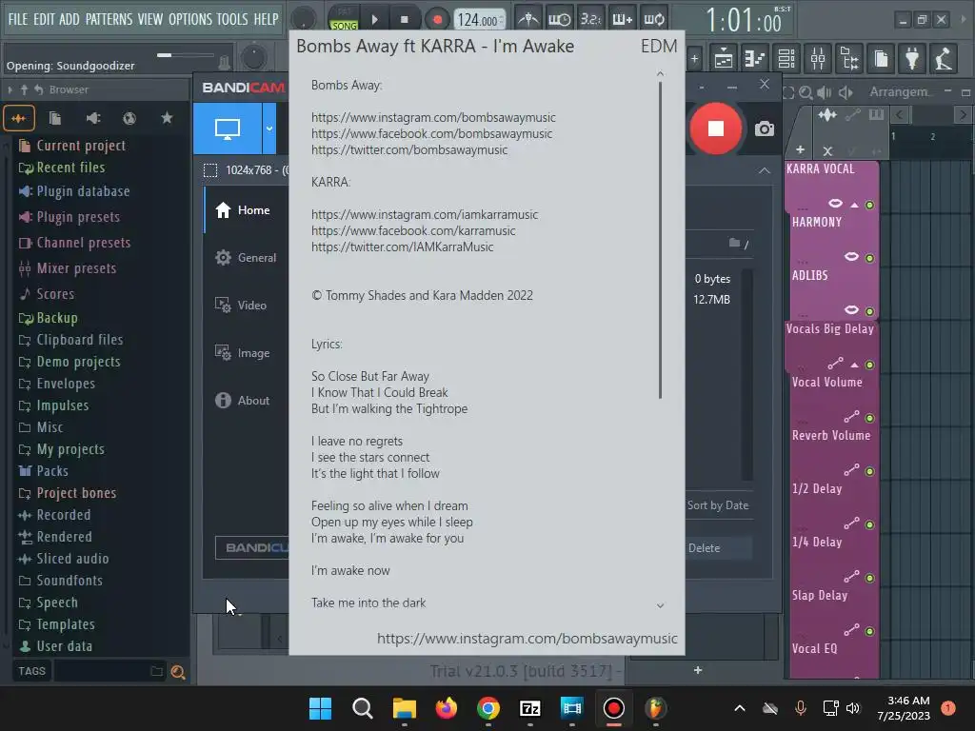This screenshot has height=731, width=975.
Task: Open the channel rack toolbar icon
Action: click(786, 58)
